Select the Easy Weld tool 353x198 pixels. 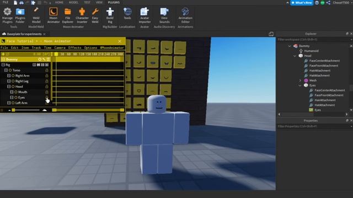click(x=95, y=15)
